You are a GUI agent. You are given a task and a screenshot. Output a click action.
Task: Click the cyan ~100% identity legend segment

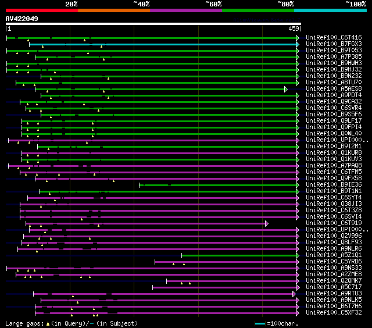point(330,10)
